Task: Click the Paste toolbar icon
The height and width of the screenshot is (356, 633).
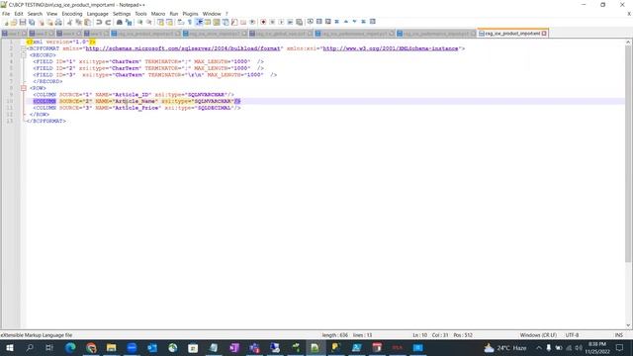Action: point(87,22)
